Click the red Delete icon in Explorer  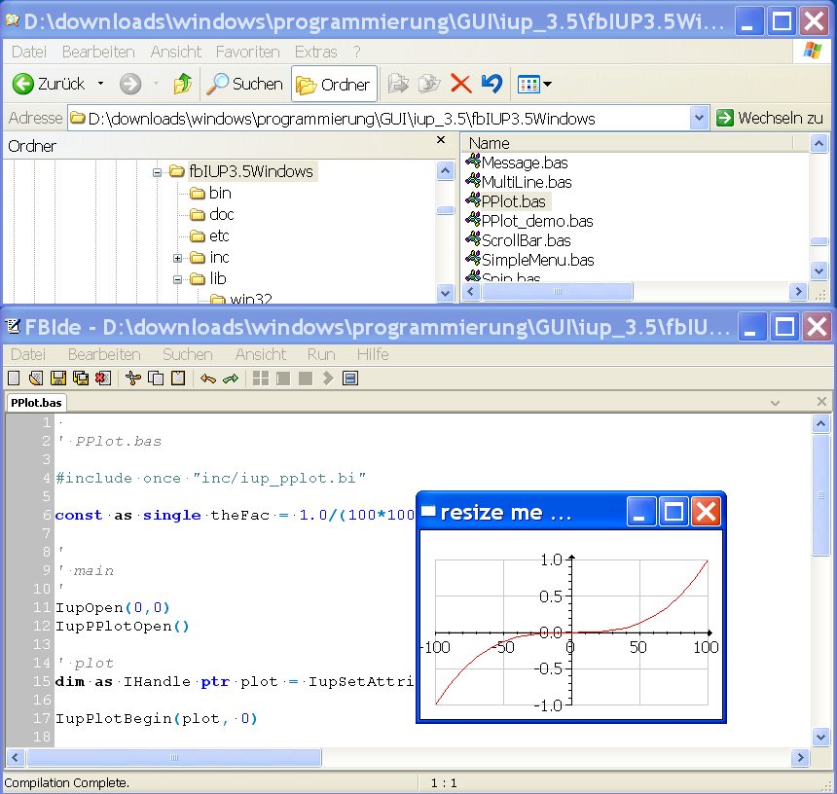click(459, 84)
